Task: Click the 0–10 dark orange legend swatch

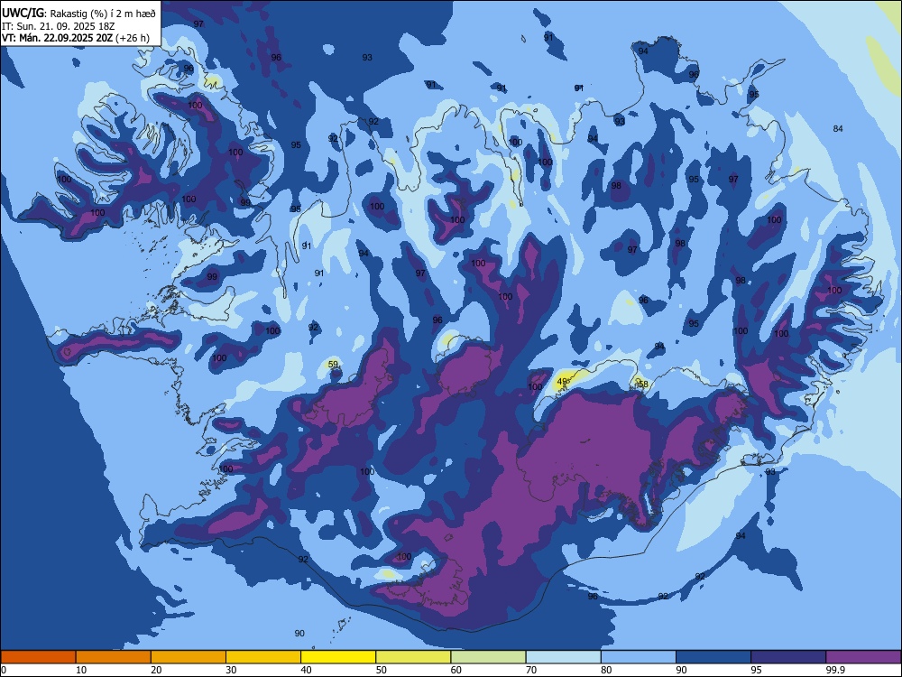Action: point(38,657)
